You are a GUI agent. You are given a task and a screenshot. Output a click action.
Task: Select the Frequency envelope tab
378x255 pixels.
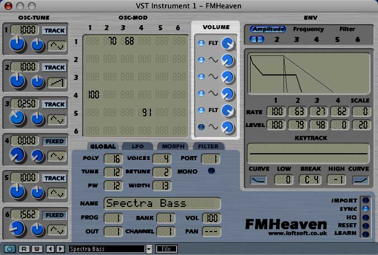(308, 29)
